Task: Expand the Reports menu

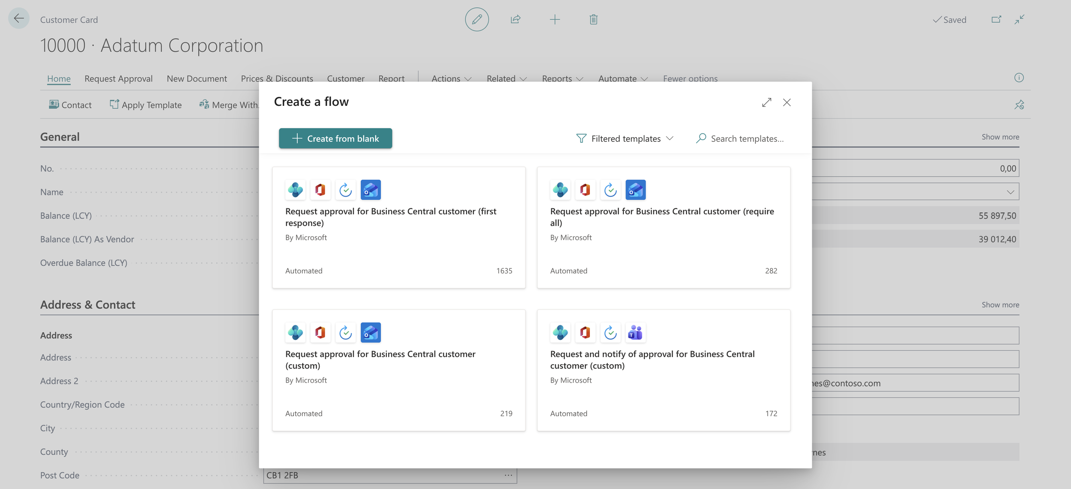Action: (x=562, y=79)
